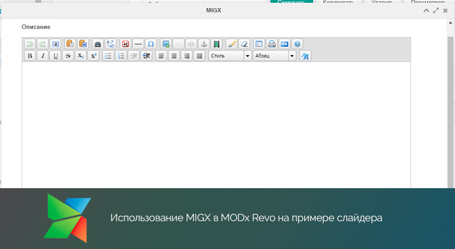Click the greyed-out Unlink icon

click(191, 44)
